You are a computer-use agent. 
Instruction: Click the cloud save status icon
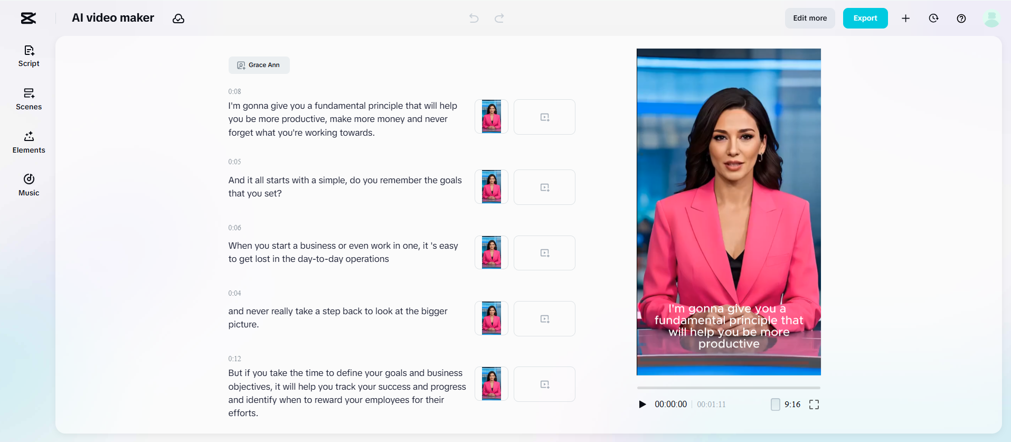point(178,18)
